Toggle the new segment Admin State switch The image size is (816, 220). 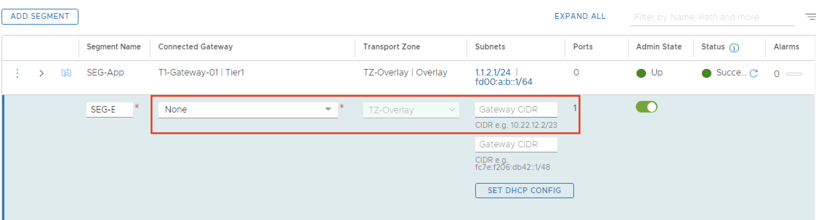click(x=646, y=107)
